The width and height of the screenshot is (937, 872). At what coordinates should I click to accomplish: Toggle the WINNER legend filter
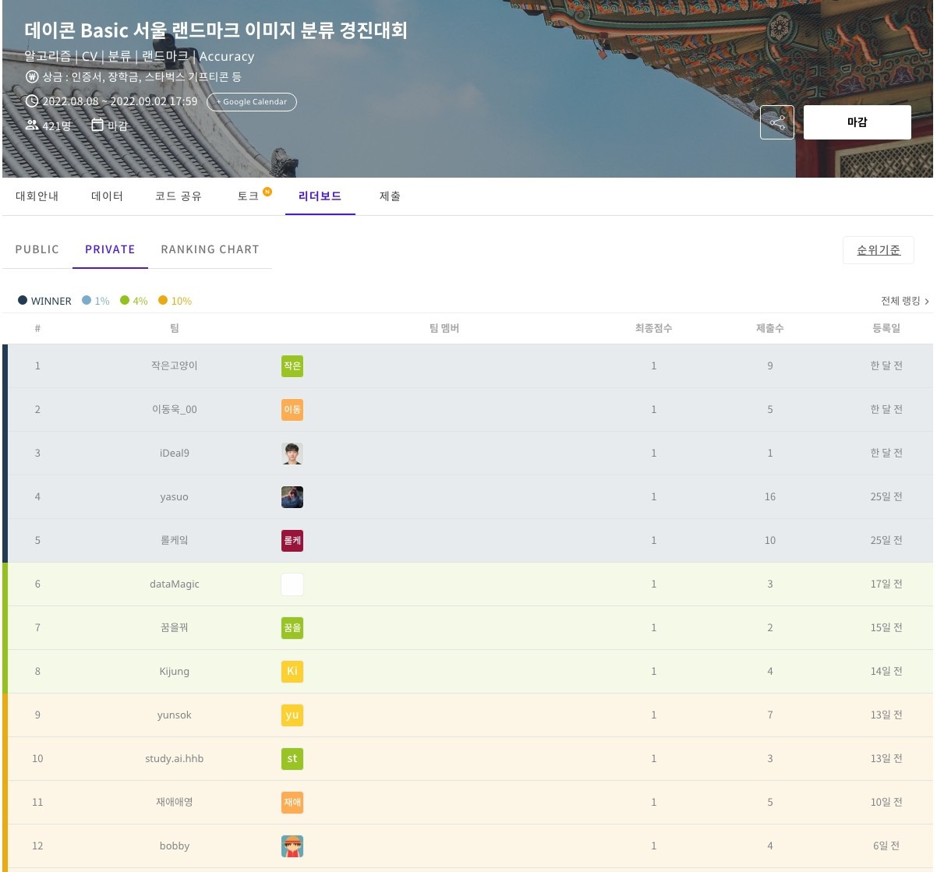coord(23,300)
